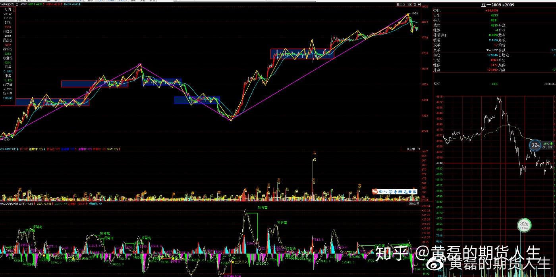Toggle the 叠加 overlay button above the chart
Screen dimensions: 556x277
tap(409, 5)
